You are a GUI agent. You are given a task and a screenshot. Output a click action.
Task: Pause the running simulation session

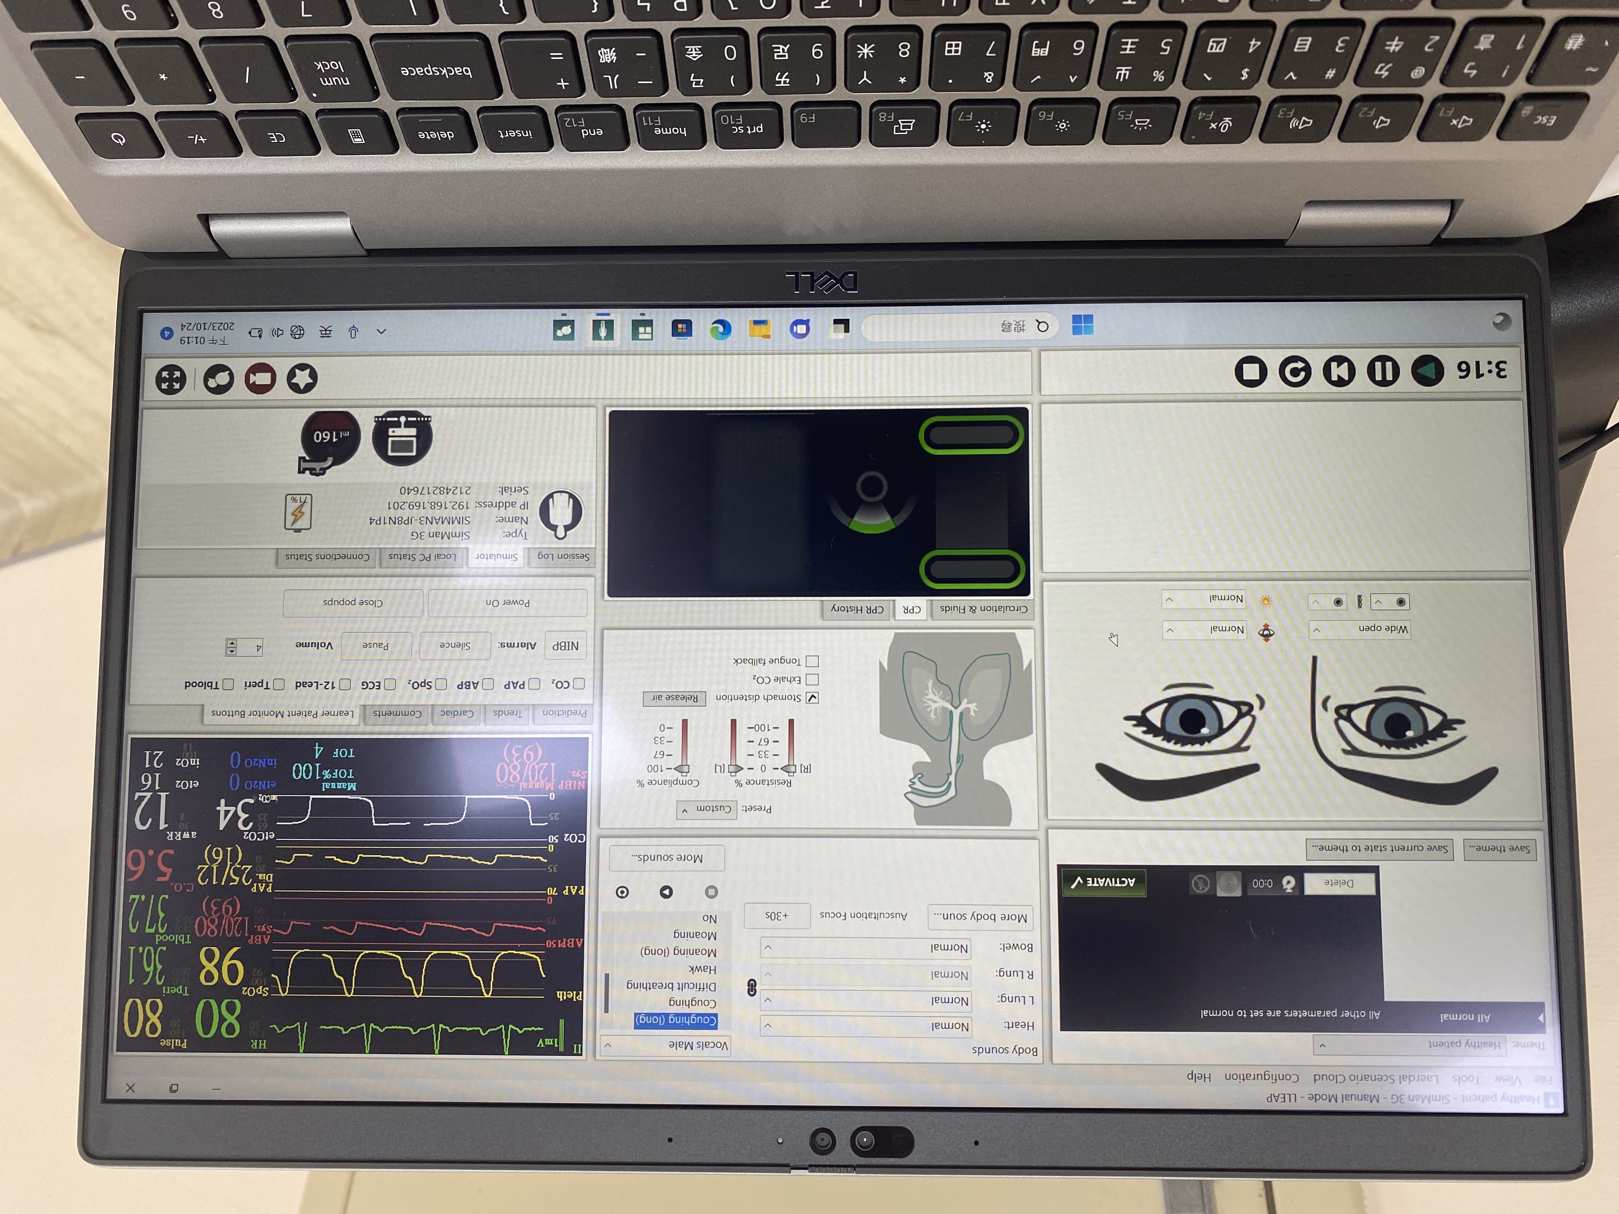tap(1382, 371)
